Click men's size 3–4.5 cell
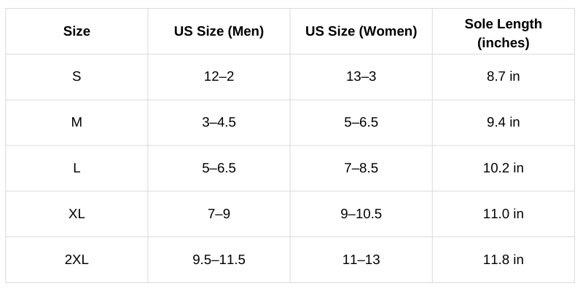The image size is (583, 291). [219, 122]
